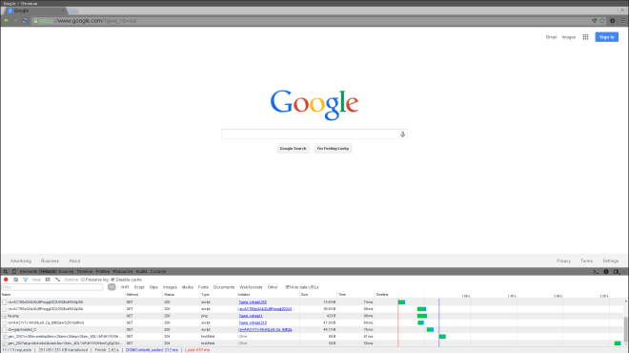Open the Chromium hamburger menu
Viewport: 629px width, 353px height.
point(622,21)
